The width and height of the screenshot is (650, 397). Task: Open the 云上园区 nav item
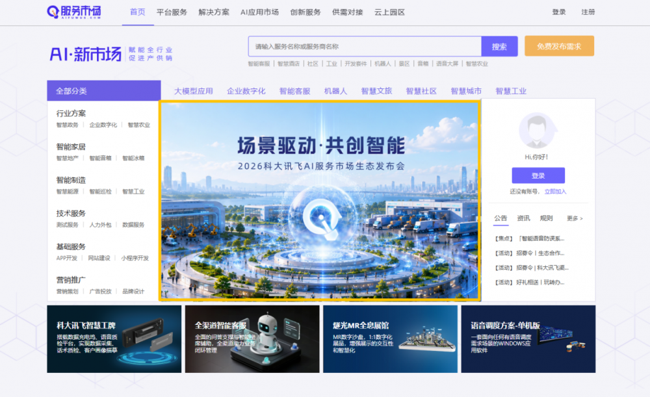(389, 12)
